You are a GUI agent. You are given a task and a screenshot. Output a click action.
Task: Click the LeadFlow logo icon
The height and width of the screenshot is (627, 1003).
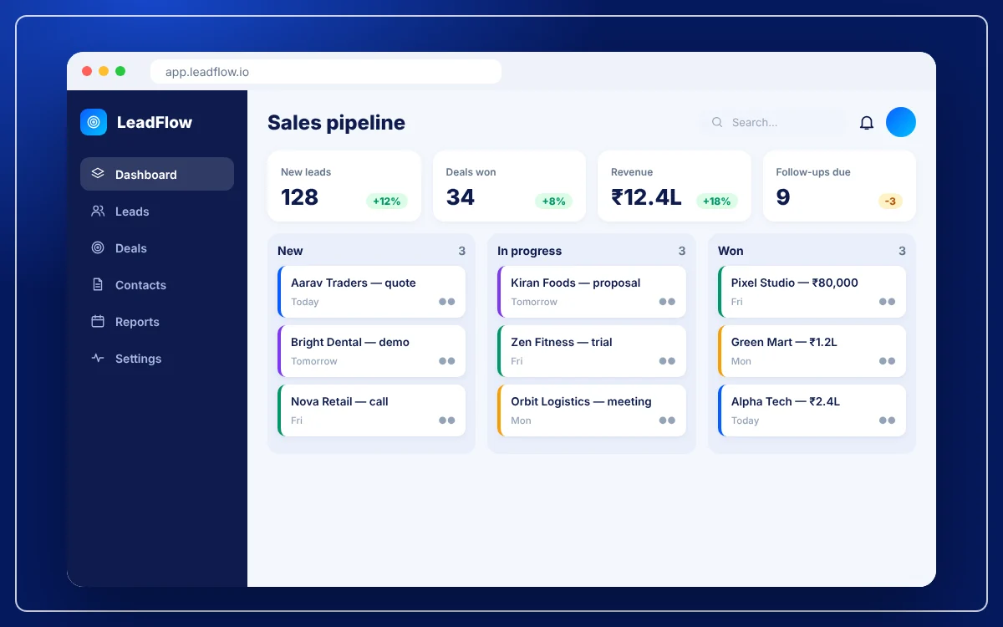pos(94,122)
